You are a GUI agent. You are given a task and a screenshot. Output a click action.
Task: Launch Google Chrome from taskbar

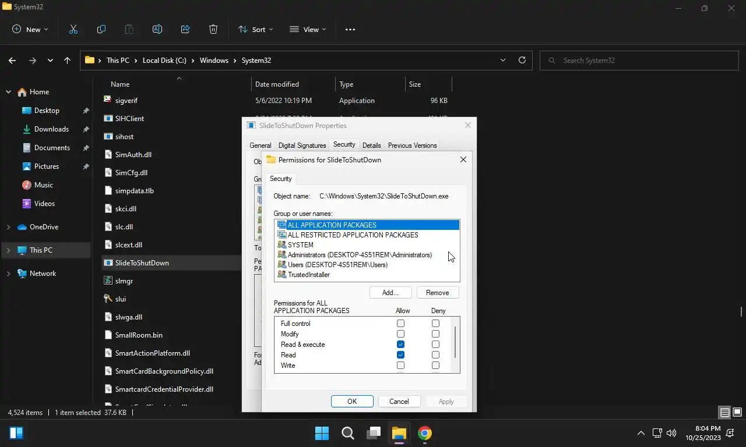pyautogui.click(x=425, y=433)
